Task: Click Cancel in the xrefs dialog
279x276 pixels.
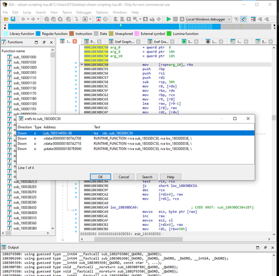Action: click(124, 177)
